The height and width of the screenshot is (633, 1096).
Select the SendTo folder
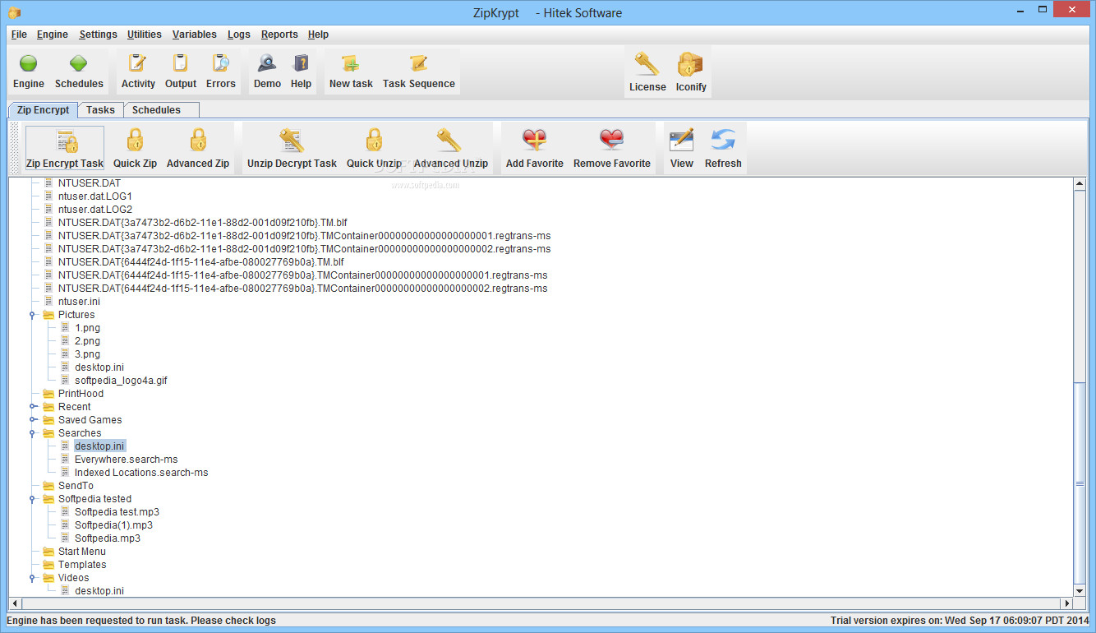(76, 486)
